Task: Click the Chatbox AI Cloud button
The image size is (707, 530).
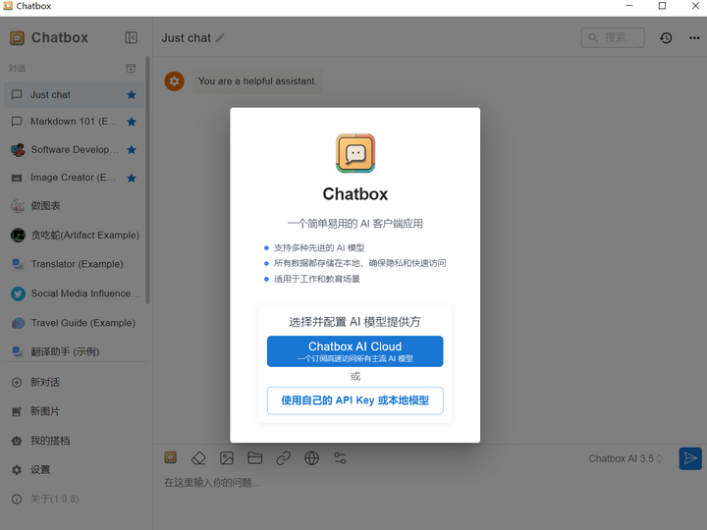Action: (x=354, y=351)
